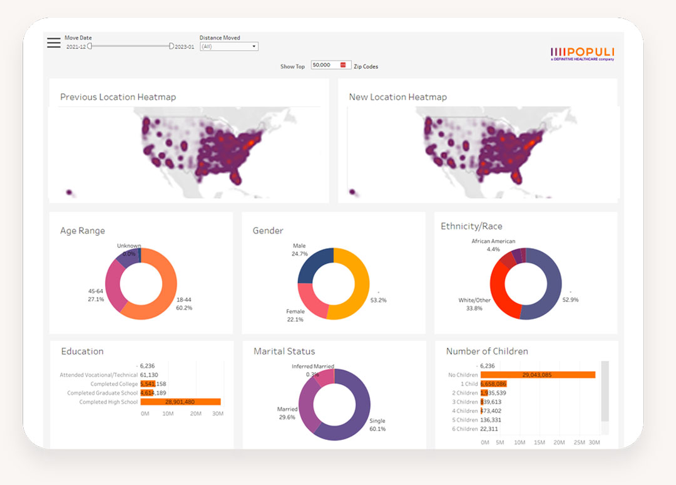Open the Distance Moved dropdown
The image size is (676, 485).
click(229, 46)
